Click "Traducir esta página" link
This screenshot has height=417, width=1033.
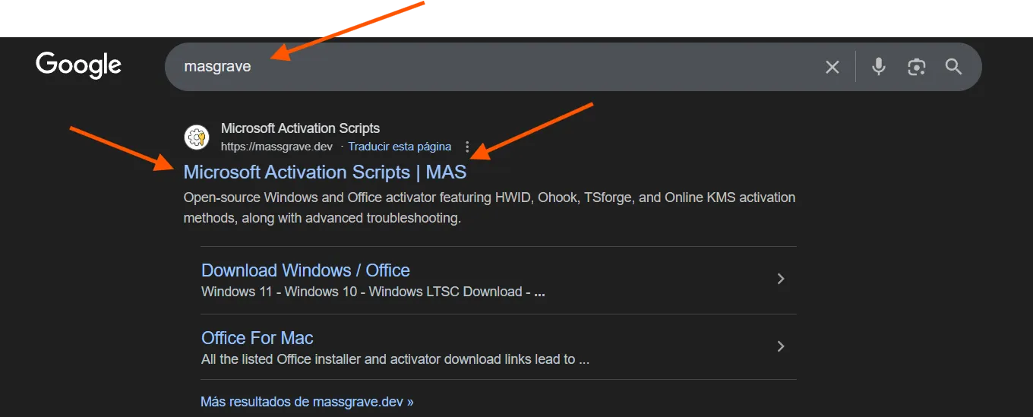(x=400, y=147)
